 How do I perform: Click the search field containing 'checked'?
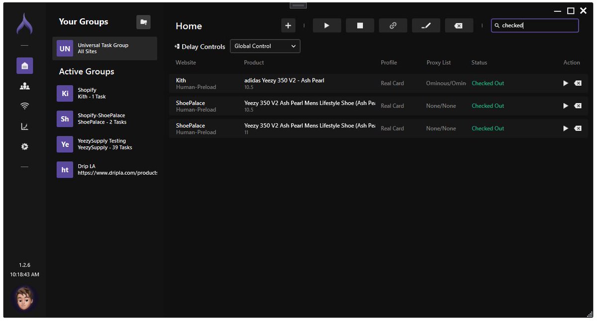535,26
